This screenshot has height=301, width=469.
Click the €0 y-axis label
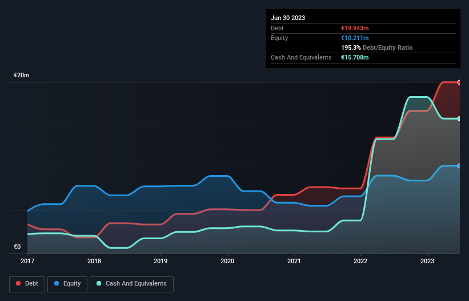(17, 247)
